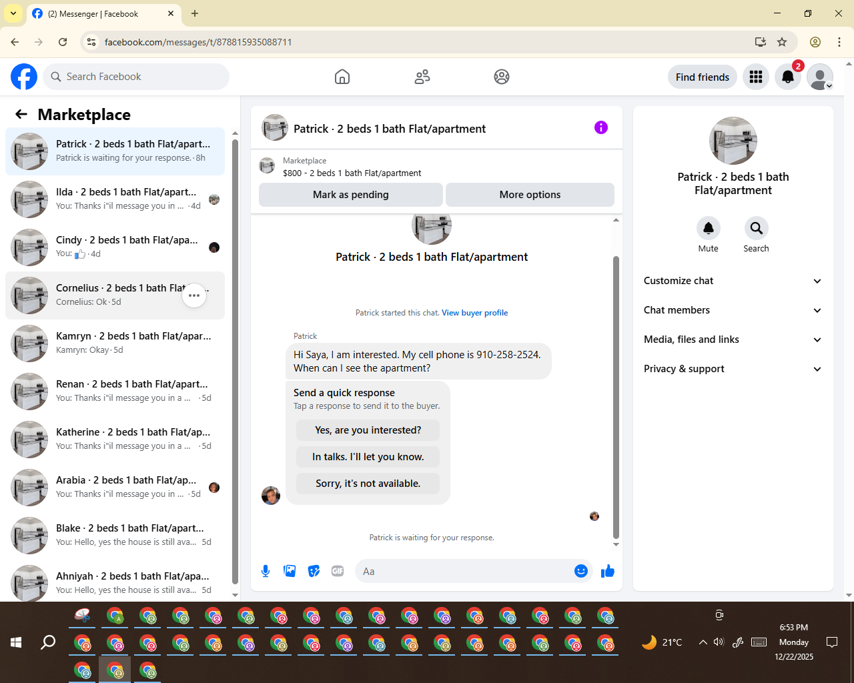The width and height of the screenshot is (854, 683).
Task: Click the back arrow next to Marketplace
Action: [x=21, y=114]
